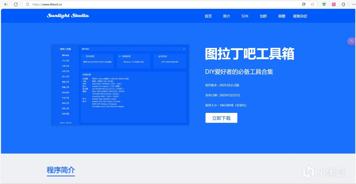
Task: Open the 加群 navigation item
Action: pyautogui.click(x=263, y=16)
